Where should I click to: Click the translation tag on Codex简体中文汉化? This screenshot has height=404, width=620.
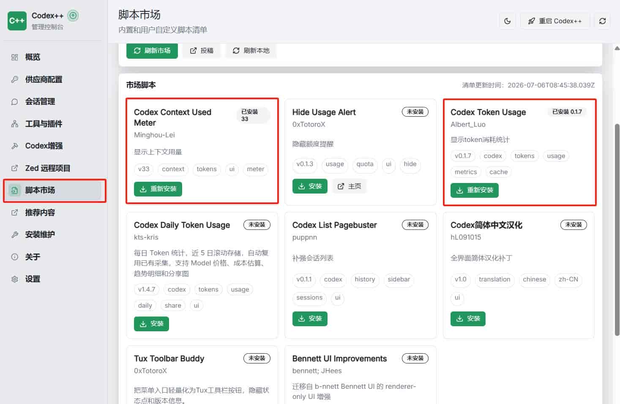pos(494,279)
